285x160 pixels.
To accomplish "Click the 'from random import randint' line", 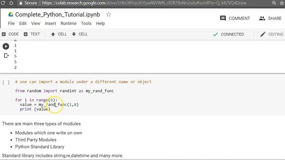I will 64,91.
